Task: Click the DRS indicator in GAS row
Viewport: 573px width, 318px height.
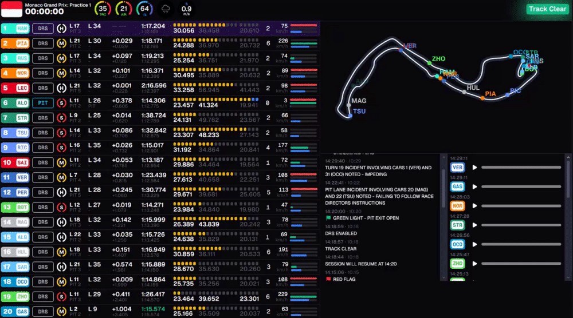Action: click(x=43, y=312)
